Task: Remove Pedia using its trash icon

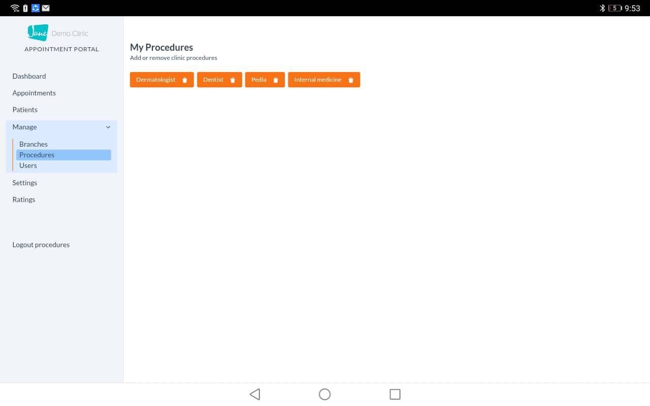Action: tap(276, 80)
